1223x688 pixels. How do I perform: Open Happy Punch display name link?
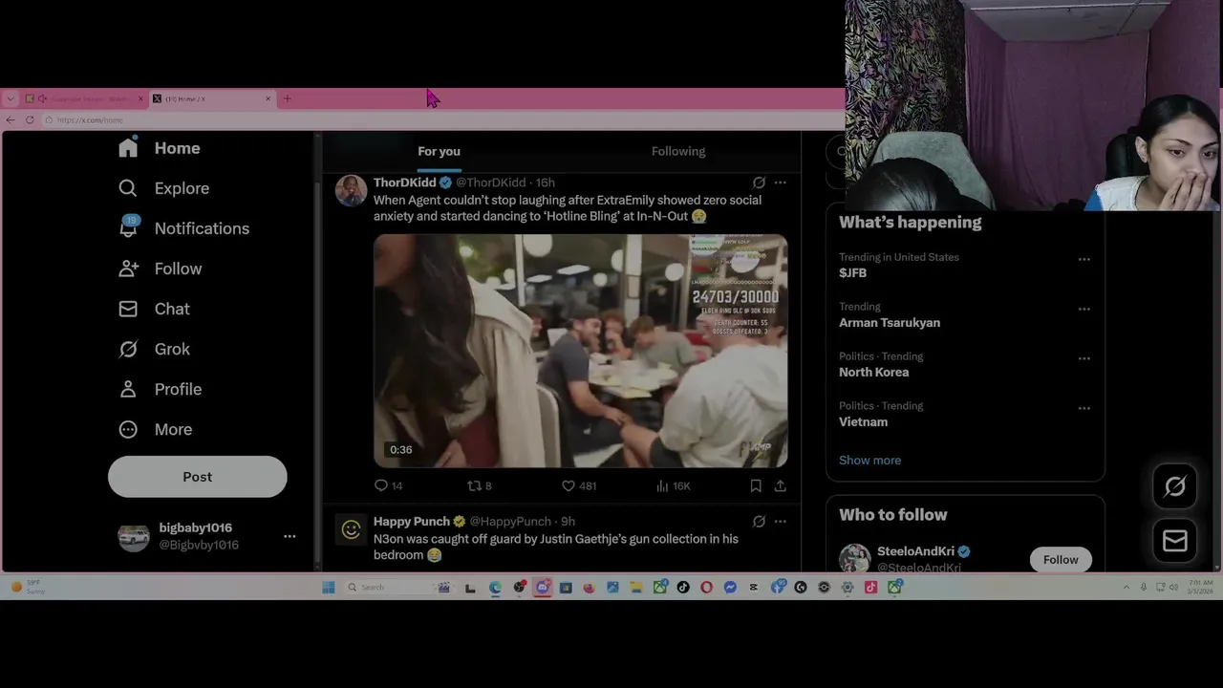click(412, 522)
